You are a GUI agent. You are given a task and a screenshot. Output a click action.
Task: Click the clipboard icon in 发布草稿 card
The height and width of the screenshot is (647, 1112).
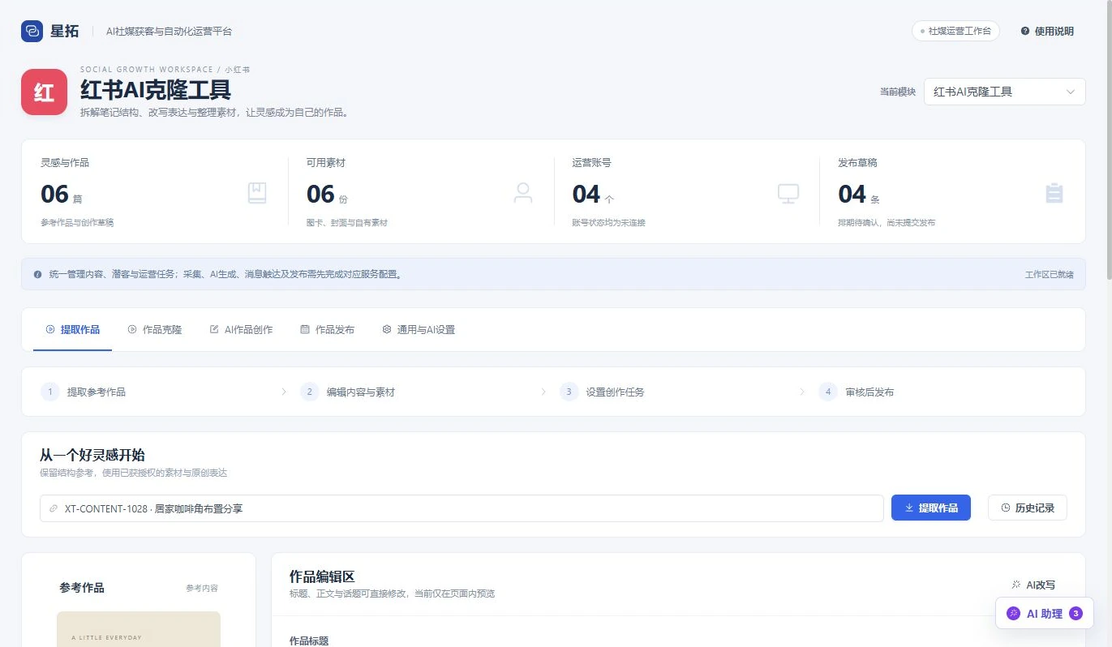[x=1054, y=193]
